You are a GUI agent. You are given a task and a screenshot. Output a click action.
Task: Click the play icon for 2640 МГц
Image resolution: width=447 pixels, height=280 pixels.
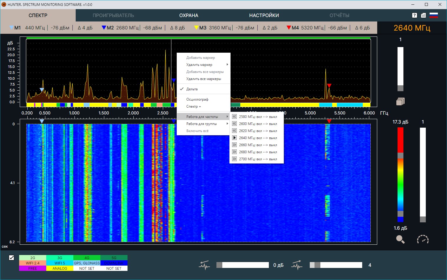click(234, 138)
